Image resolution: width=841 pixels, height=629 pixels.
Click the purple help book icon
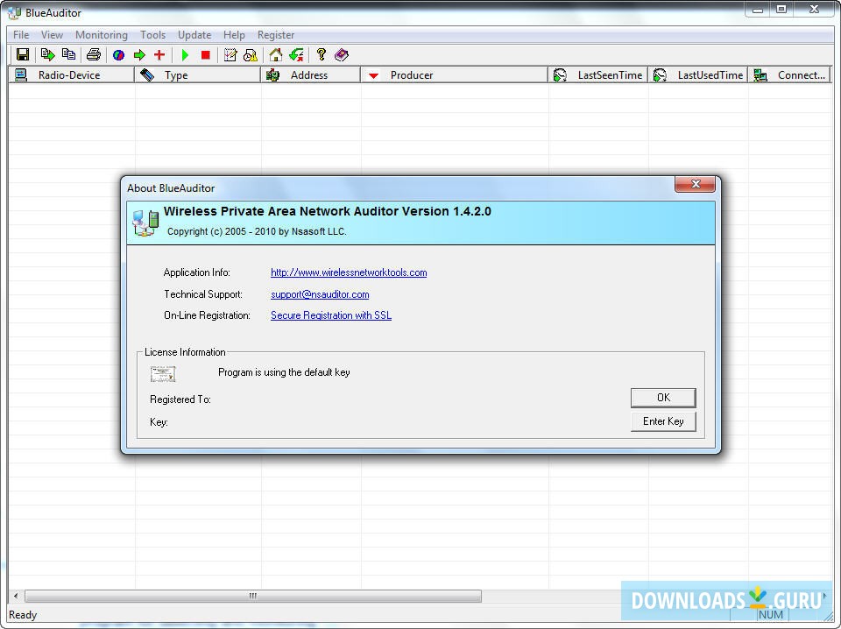(342, 54)
